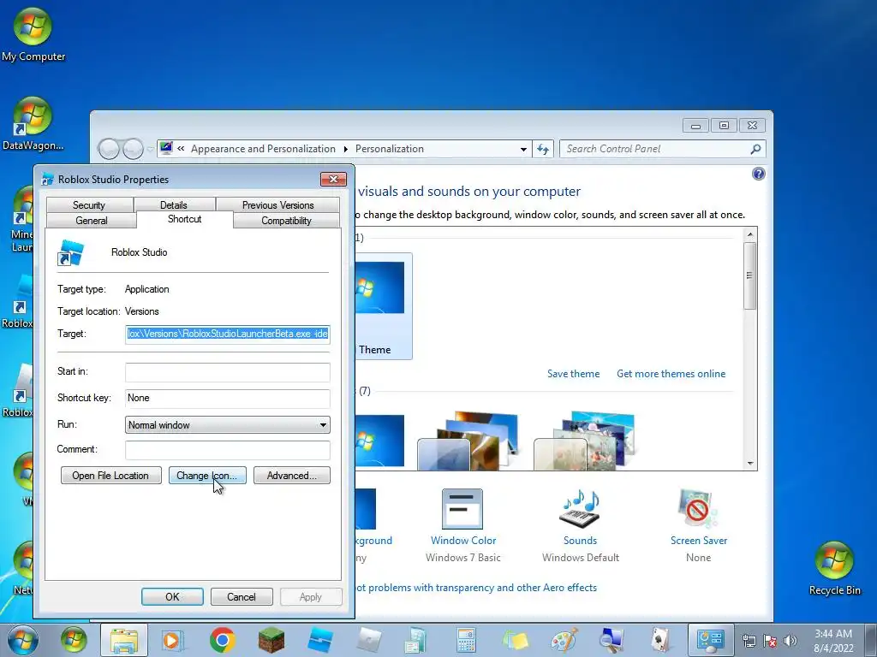The height and width of the screenshot is (657, 877).
Task: Open the Magnifier taskbar icon
Action: point(612,640)
